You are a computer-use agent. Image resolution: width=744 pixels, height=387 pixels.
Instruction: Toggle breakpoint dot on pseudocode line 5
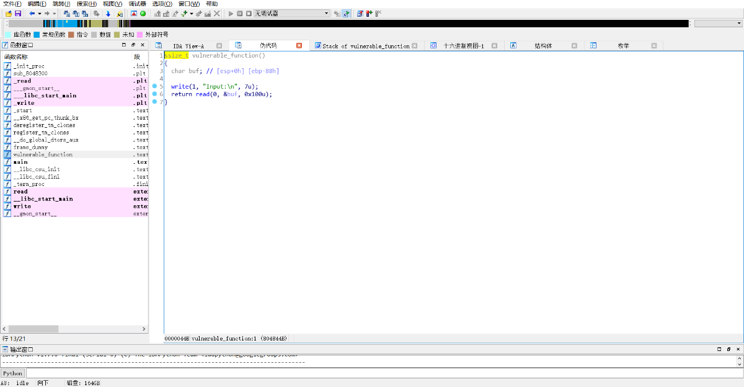point(154,86)
